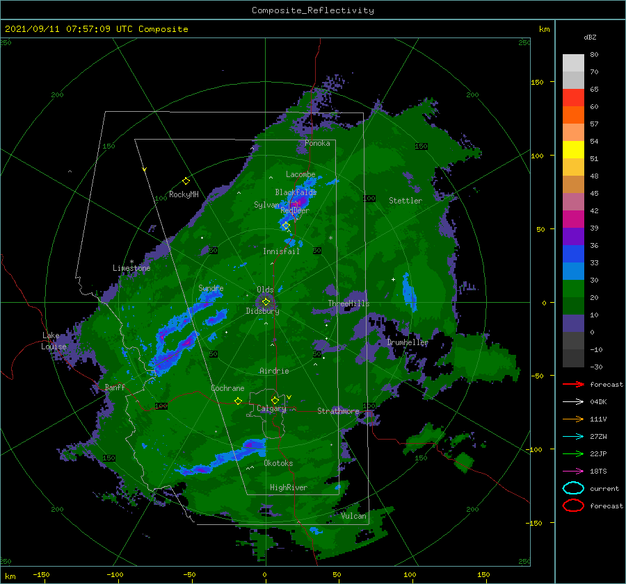The image size is (626, 584).
Task: Click the Drumheller label on map
Action: click(x=408, y=342)
